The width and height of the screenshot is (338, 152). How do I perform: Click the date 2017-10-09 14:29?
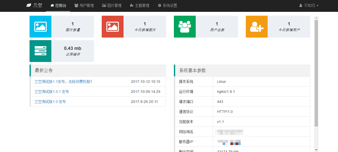click(x=146, y=92)
